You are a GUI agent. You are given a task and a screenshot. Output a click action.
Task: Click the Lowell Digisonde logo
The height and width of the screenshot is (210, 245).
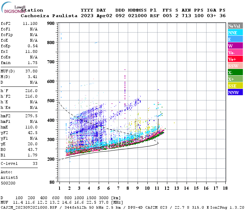[13, 7]
